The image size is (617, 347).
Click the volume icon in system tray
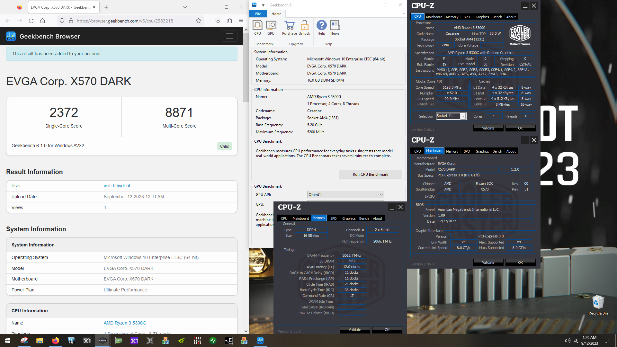[x=568, y=341]
